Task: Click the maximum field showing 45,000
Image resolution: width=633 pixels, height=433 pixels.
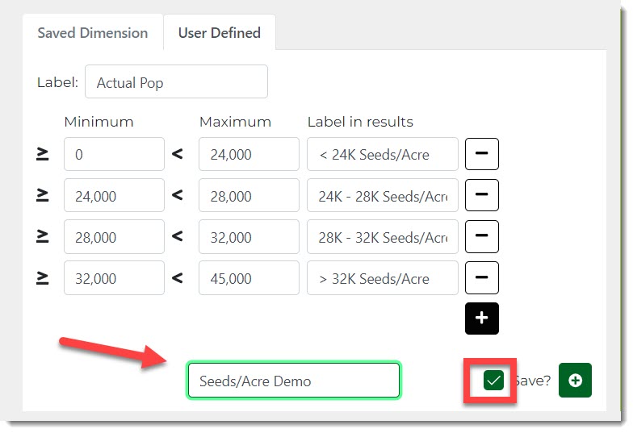Action: 249,278
